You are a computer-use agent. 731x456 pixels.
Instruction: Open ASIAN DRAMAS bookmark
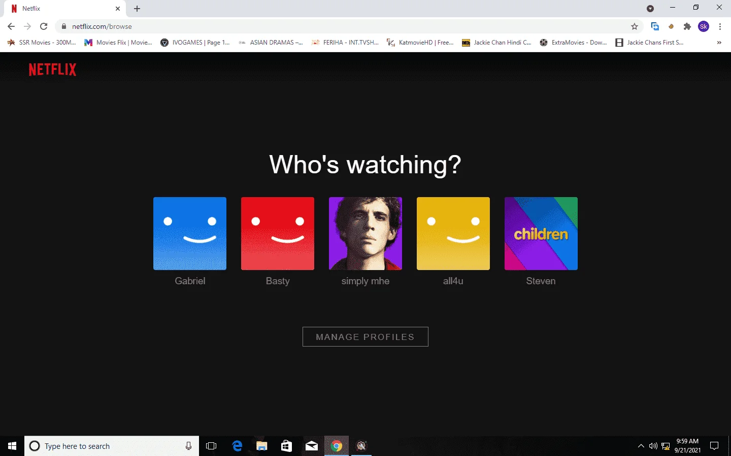click(x=271, y=43)
